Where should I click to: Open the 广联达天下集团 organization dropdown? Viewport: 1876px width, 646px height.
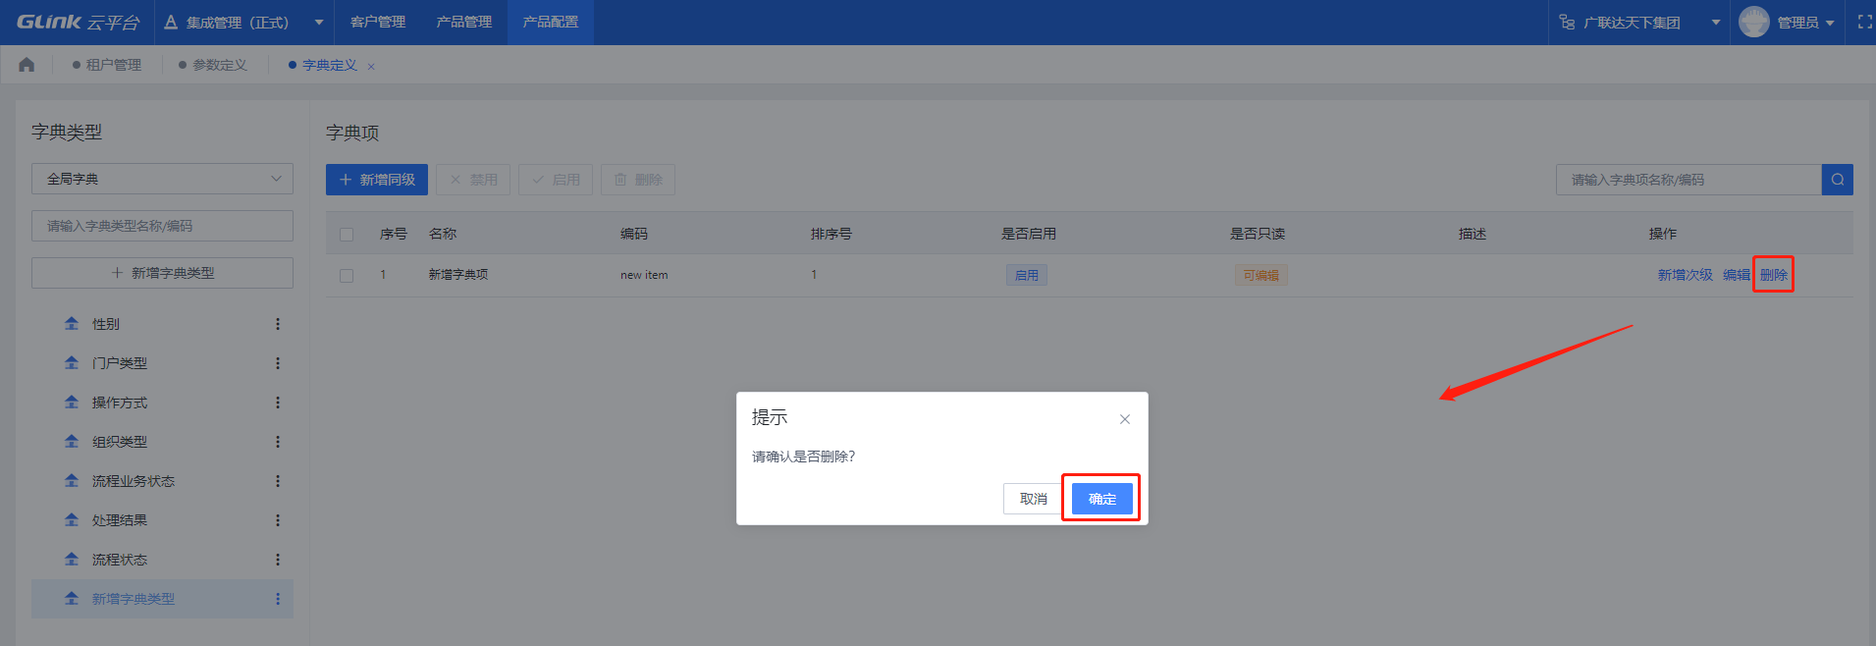tap(1637, 22)
